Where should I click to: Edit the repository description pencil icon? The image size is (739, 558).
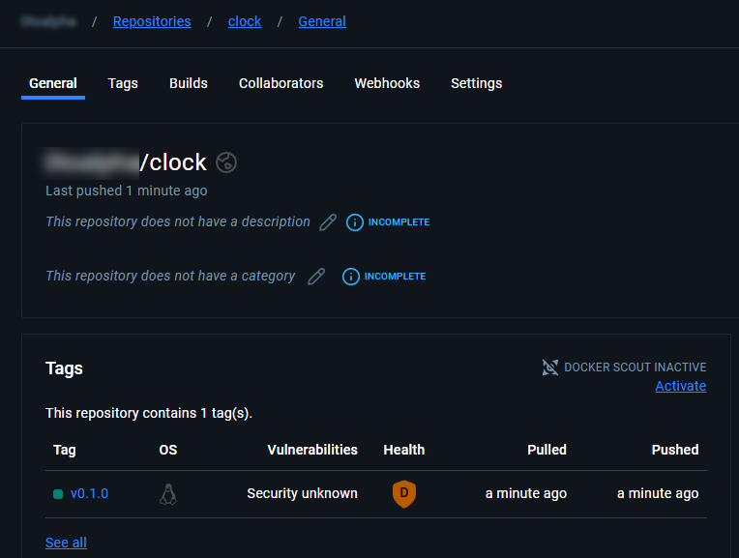pyautogui.click(x=328, y=222)
